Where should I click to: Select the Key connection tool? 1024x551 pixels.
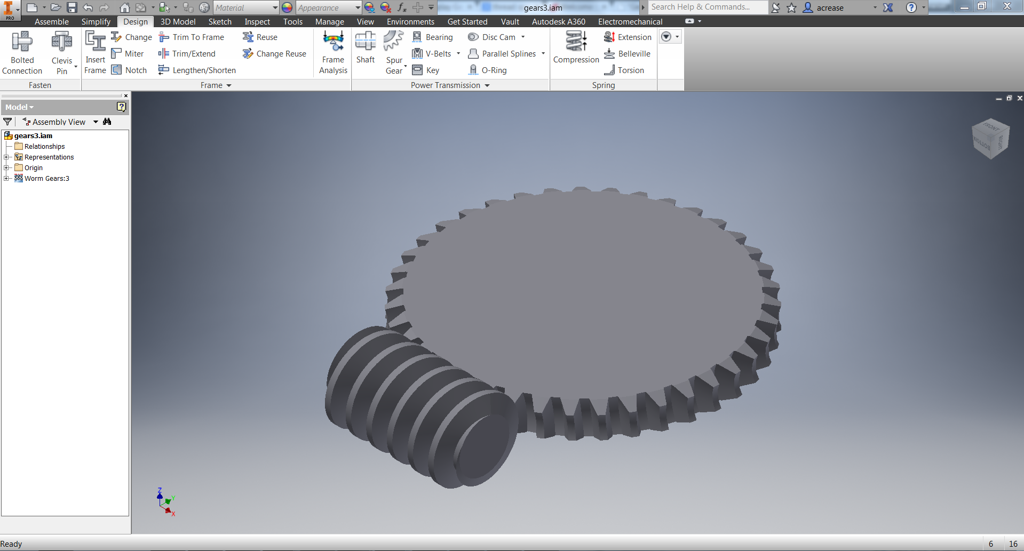pyautogui.click(x=426, y=70)
